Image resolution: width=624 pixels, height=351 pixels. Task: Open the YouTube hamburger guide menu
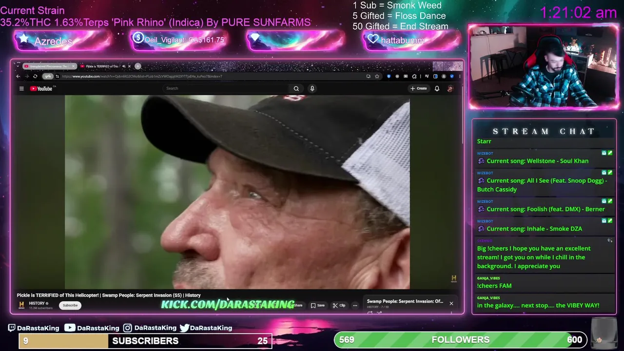point(21,88)
